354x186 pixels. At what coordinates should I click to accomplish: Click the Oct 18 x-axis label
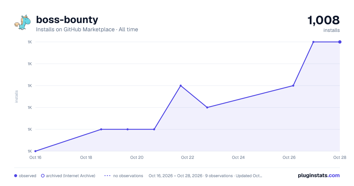86,157
